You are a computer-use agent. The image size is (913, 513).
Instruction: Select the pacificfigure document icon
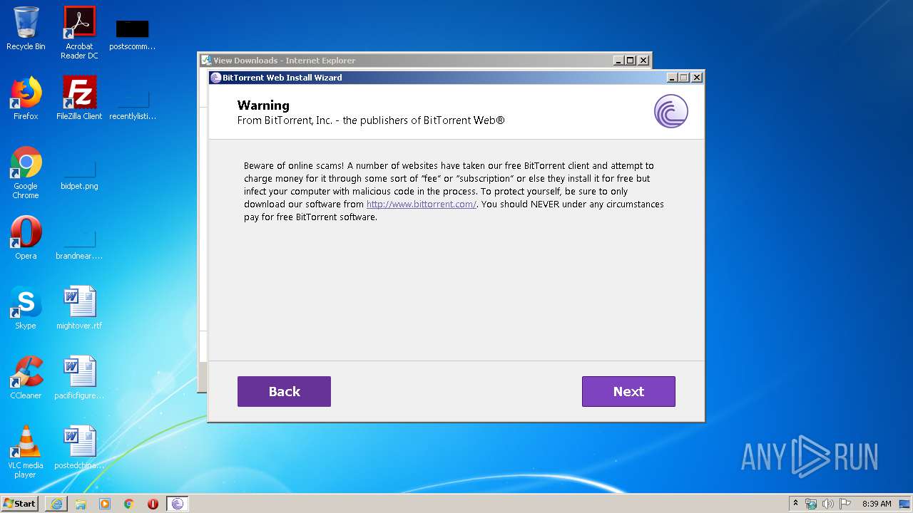click(79, 378)
